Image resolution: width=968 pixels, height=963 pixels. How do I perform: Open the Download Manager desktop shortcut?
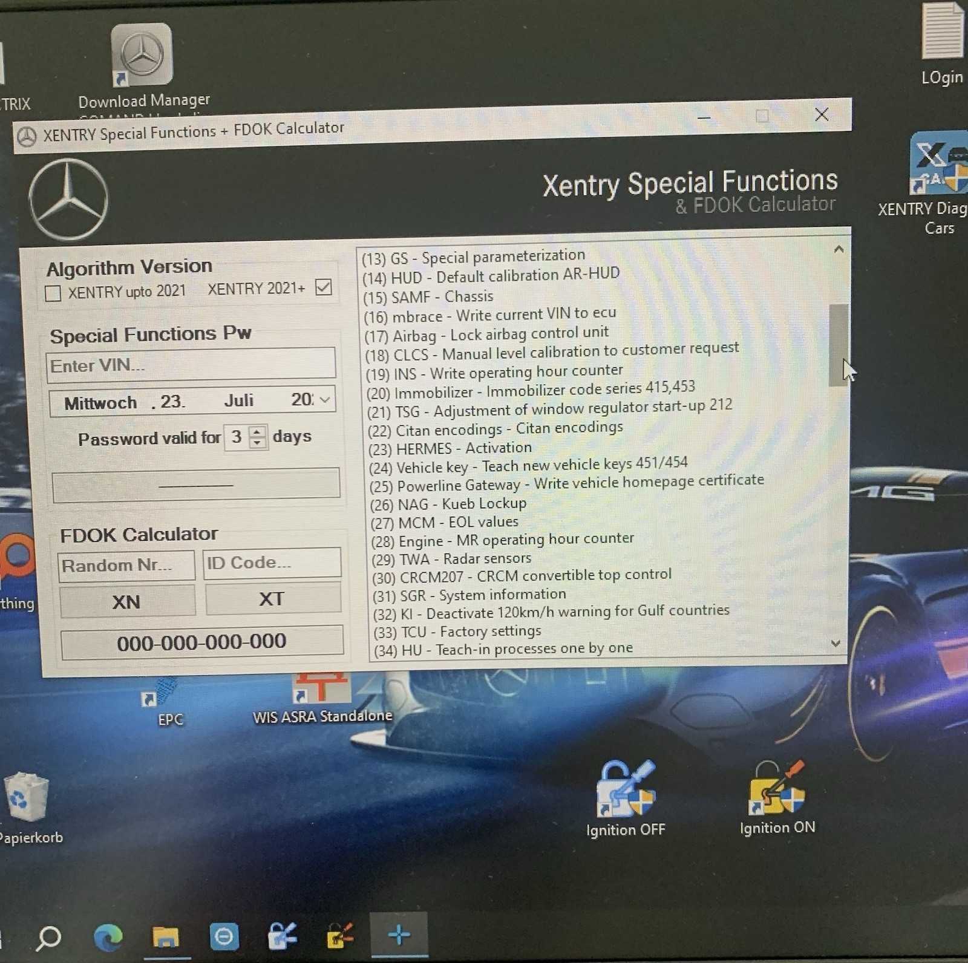point(143,65)
